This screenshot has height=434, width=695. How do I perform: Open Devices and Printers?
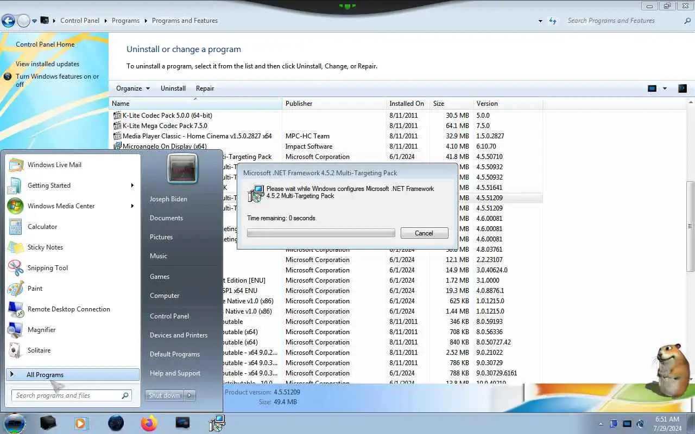[179, 335]
